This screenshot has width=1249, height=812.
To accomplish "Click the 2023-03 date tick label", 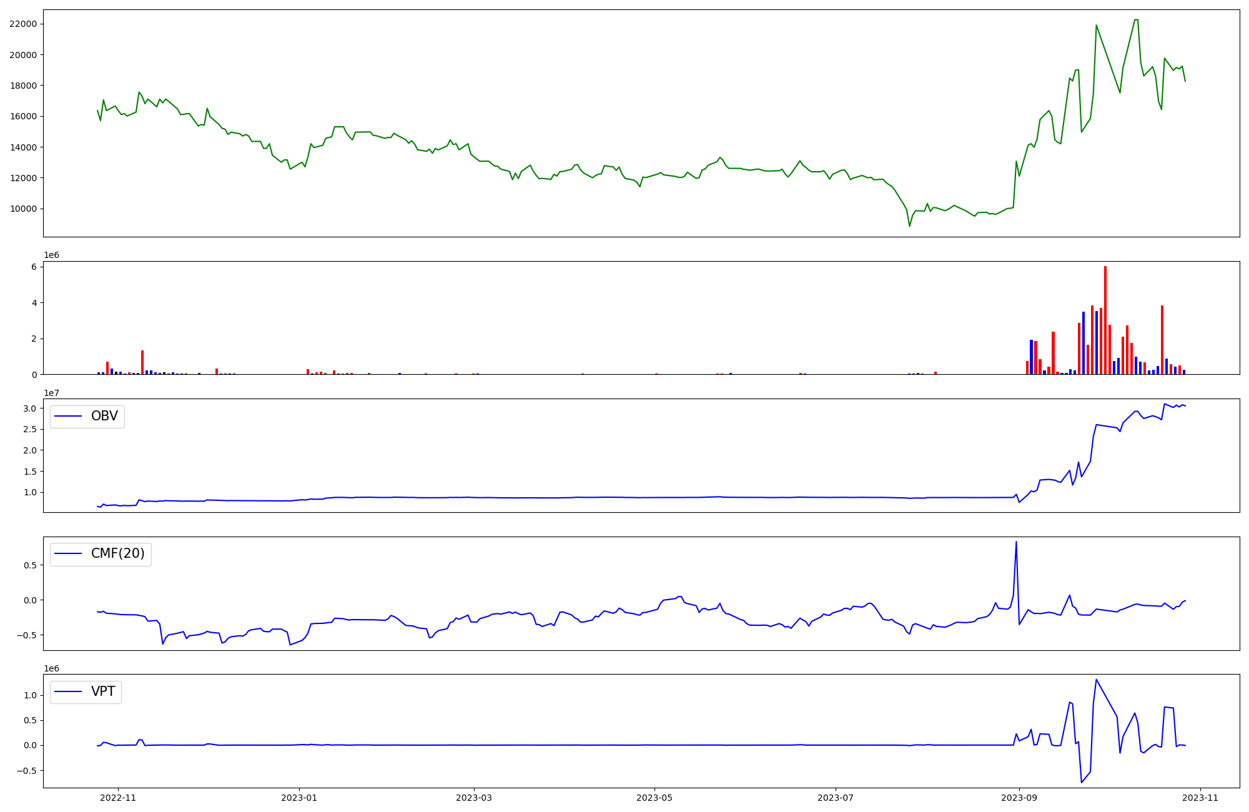I will point(474,798).
